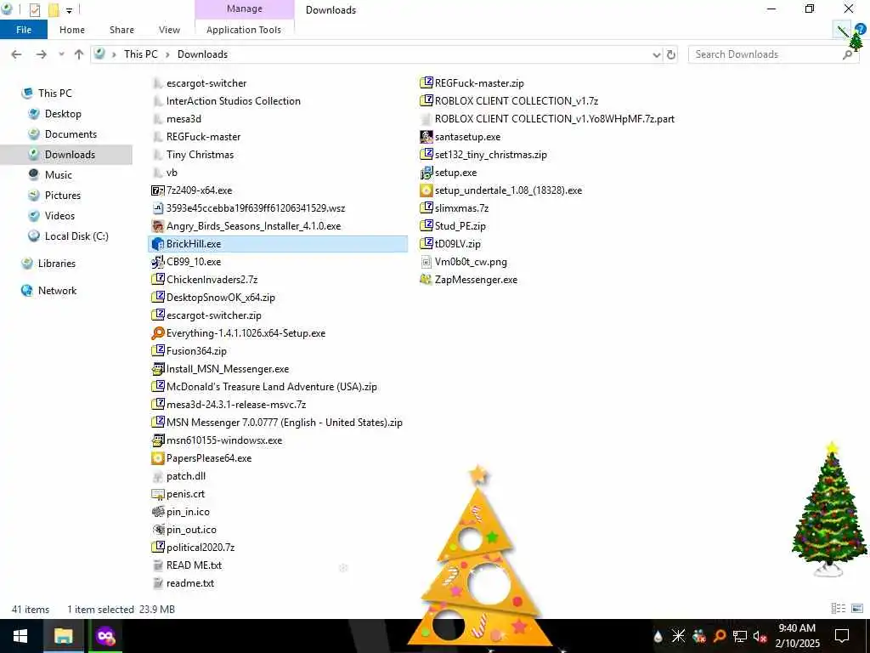Click the 7z2409-x64.exe installer icon
The height and width of the screenshot is (653, 870).
157,190
